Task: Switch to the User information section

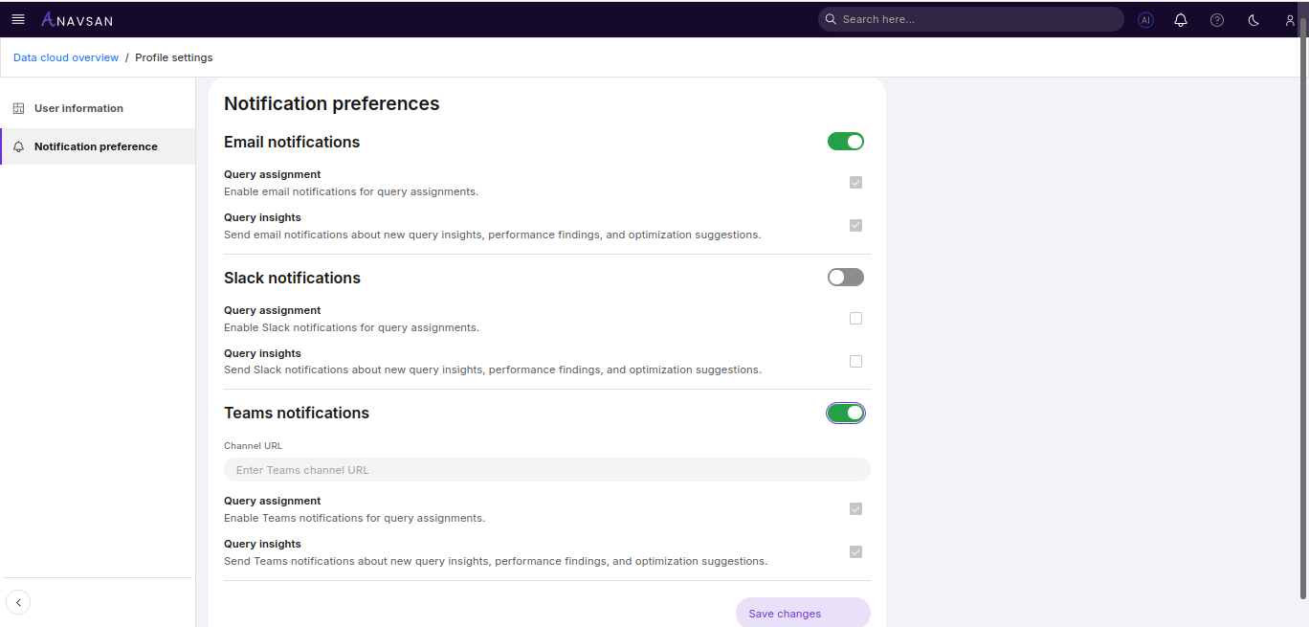Action: pos(78,107)
